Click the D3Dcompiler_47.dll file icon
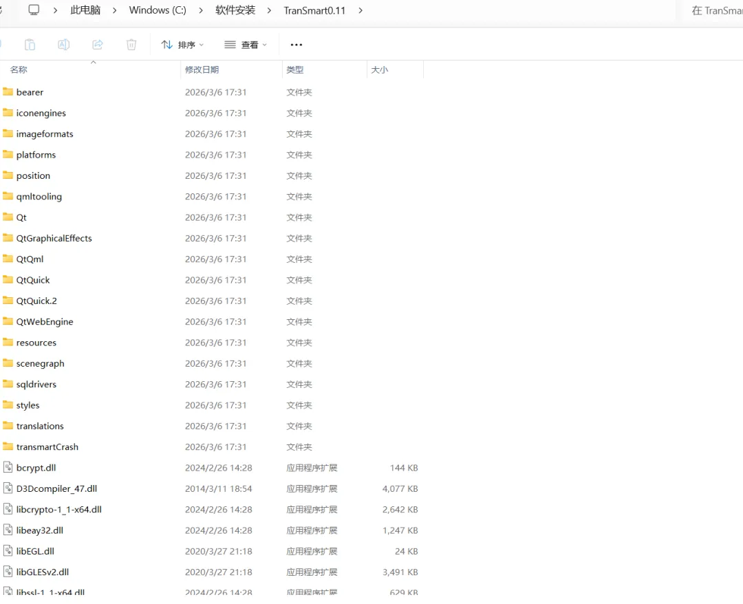743x604 pixels. [8, 488]
